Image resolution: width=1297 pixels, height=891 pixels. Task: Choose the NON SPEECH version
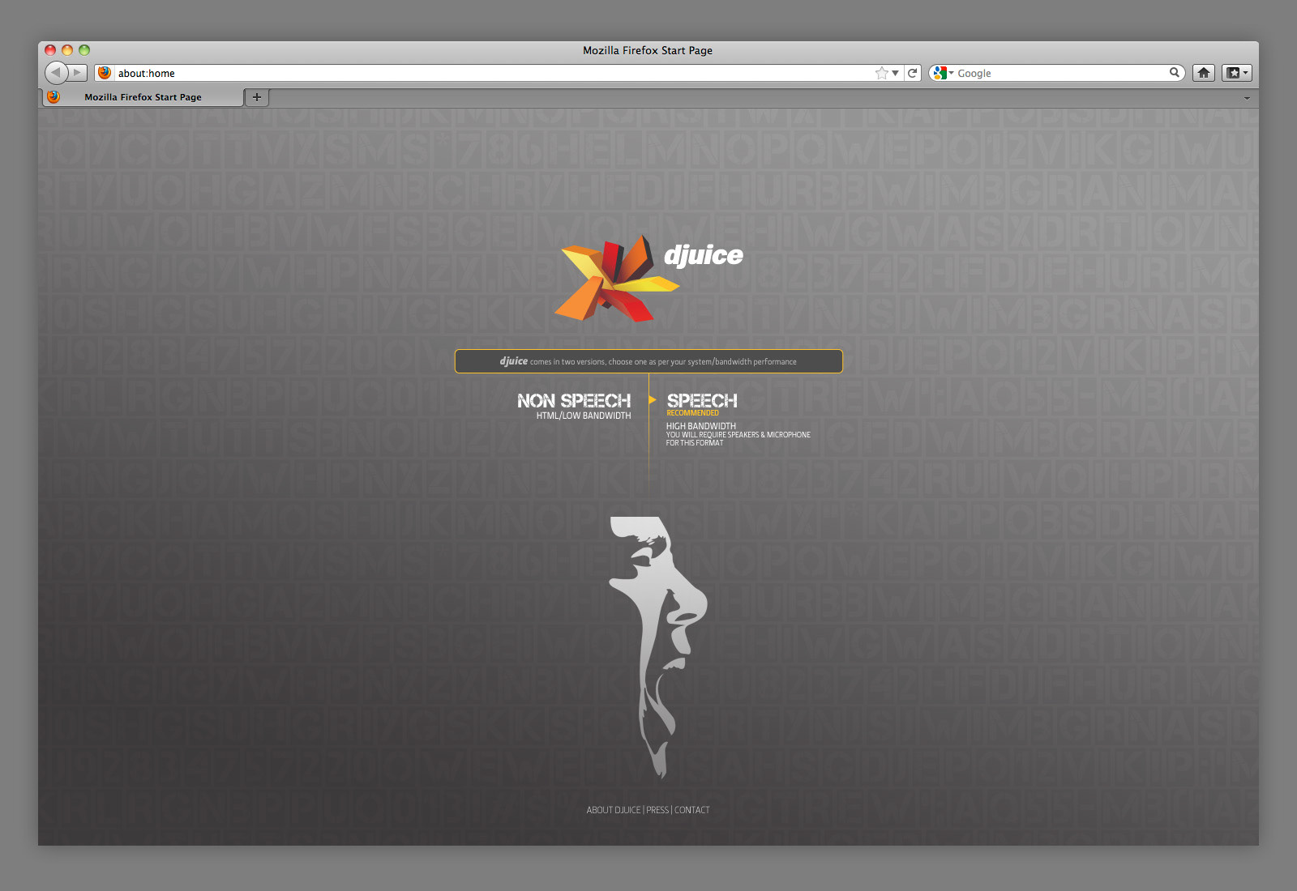click(x=574, y=401)
